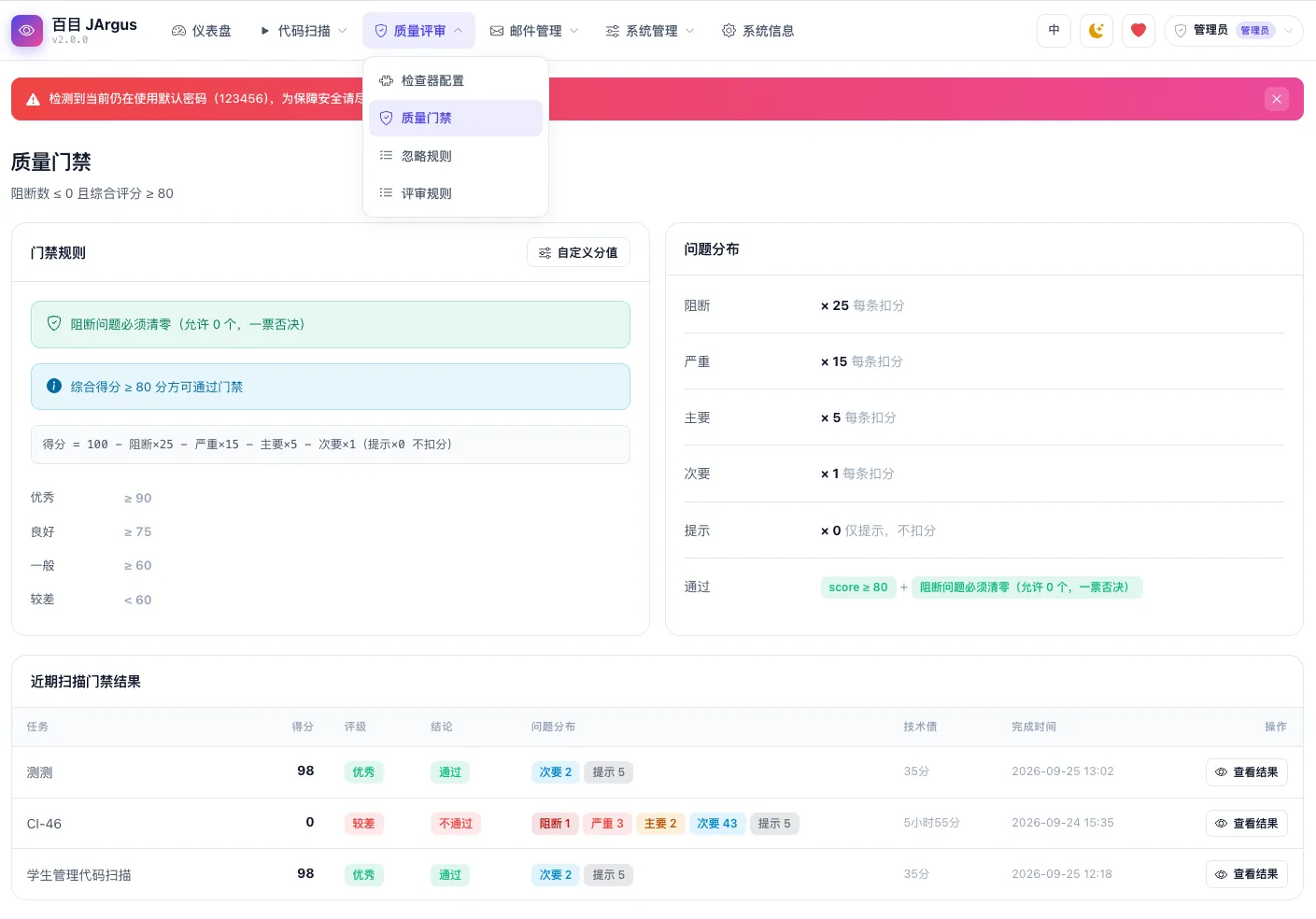The height and width of the screenshot is (919, 1316).
Task: Click the 不通过 status tag
Action: click(456, 824)
